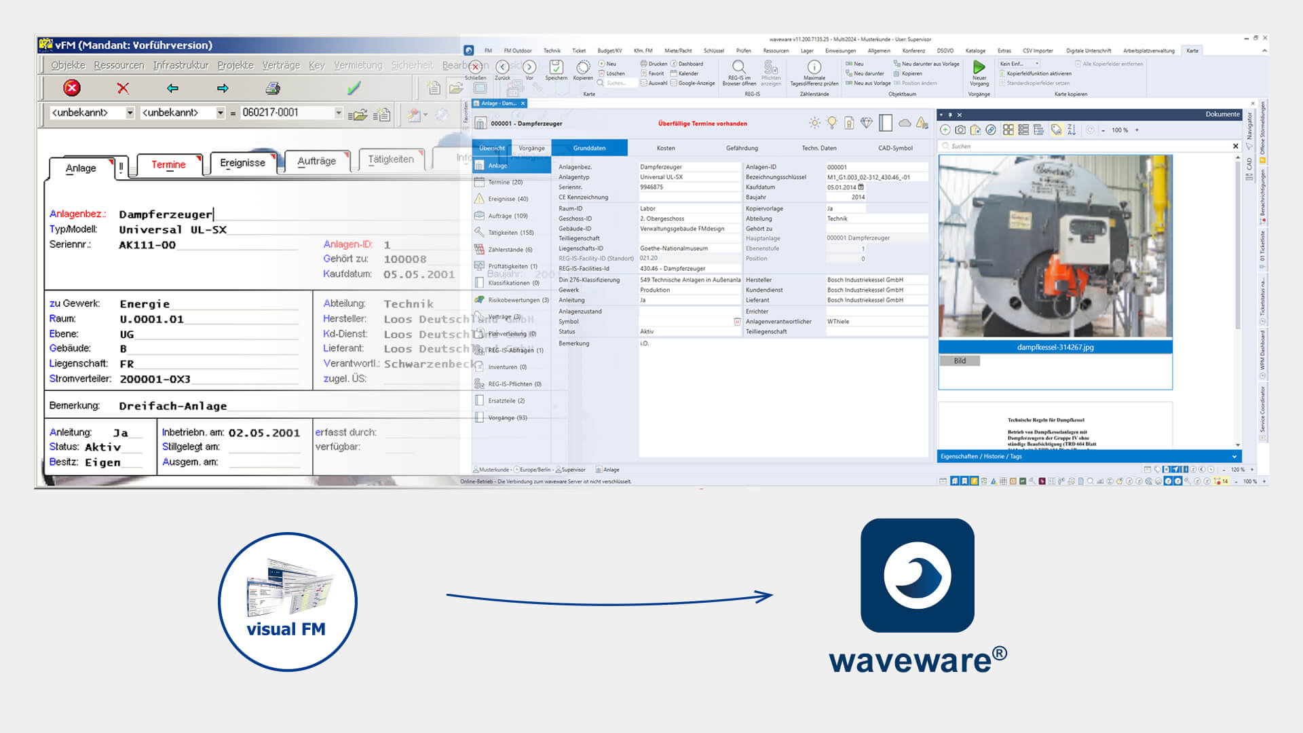The height and width of the screenshot is (733, 1303).
Task: Click the light bulb icon in Dampferzeuger header
Action: [x=832, y=123]
